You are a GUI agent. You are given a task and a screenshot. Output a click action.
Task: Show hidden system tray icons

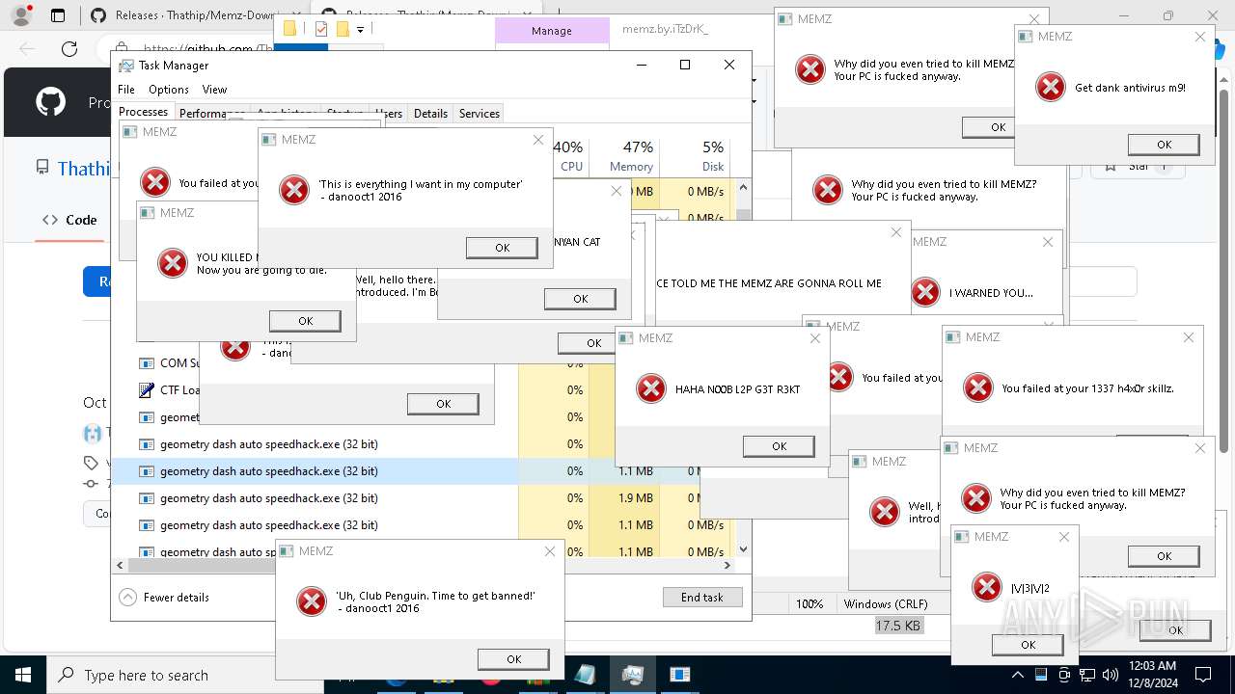click(x=1017, y=675)
